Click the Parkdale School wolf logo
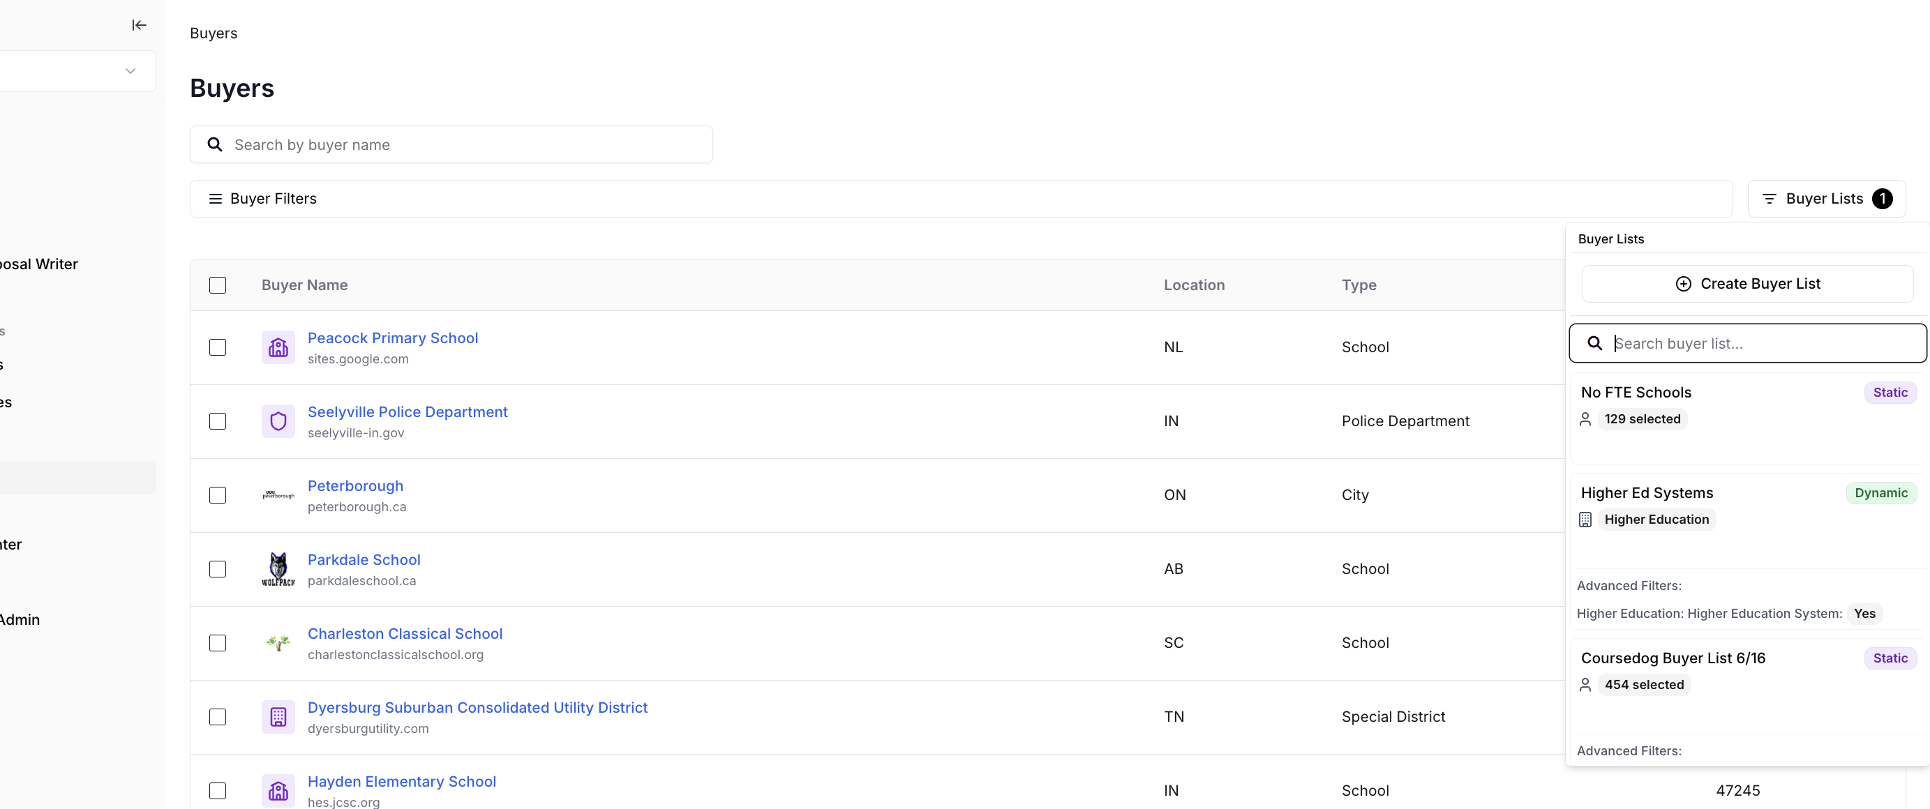The height and width of the screenshot is (809, 1930). click(x=278, y=568)
